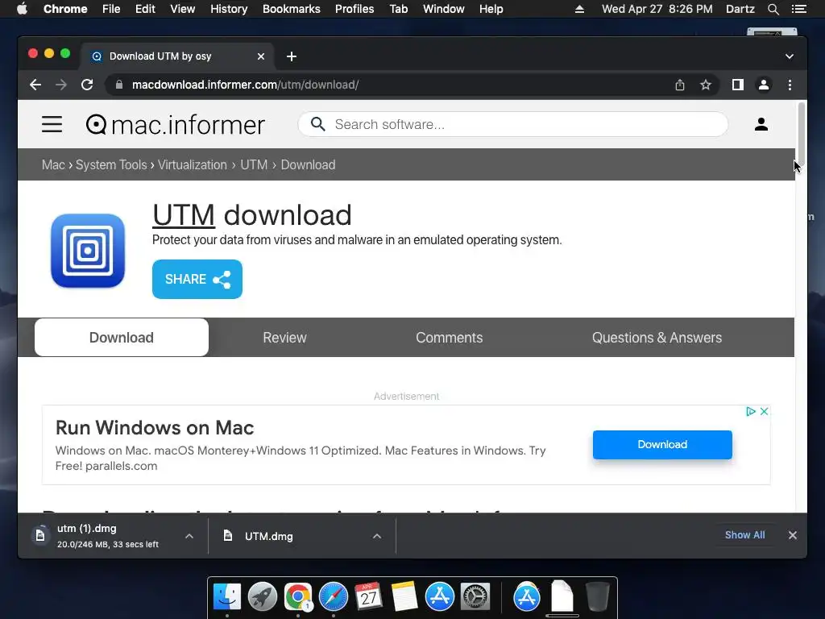Viewport: 825px width, 619px height.
Task: Click the Search software field
Action: pos(513,124)
